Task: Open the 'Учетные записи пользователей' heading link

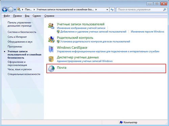Action: click(x=81, y=24)
